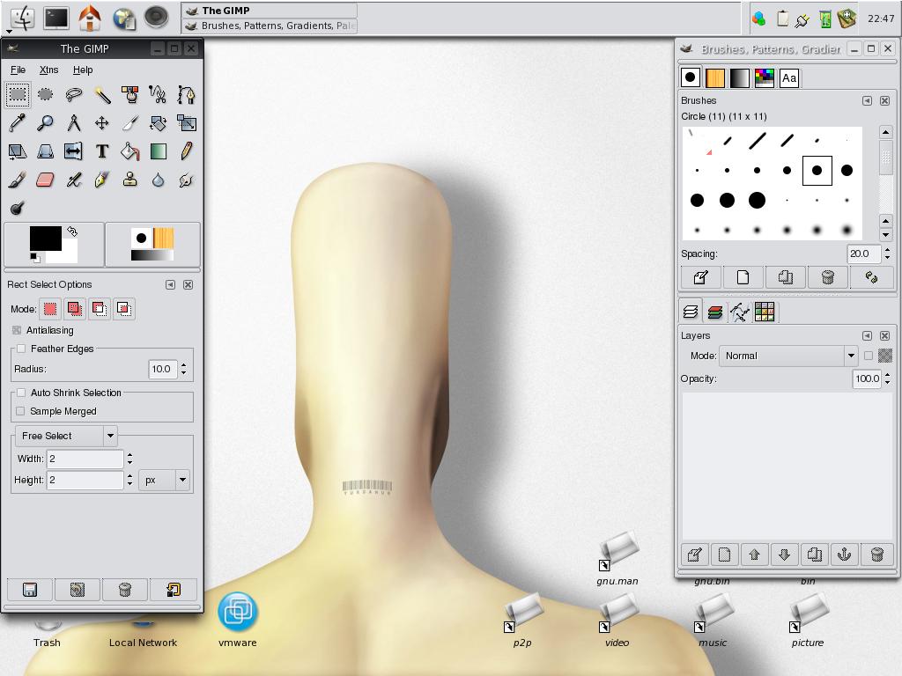Open the Xtns menu

(x=49, y=70)
